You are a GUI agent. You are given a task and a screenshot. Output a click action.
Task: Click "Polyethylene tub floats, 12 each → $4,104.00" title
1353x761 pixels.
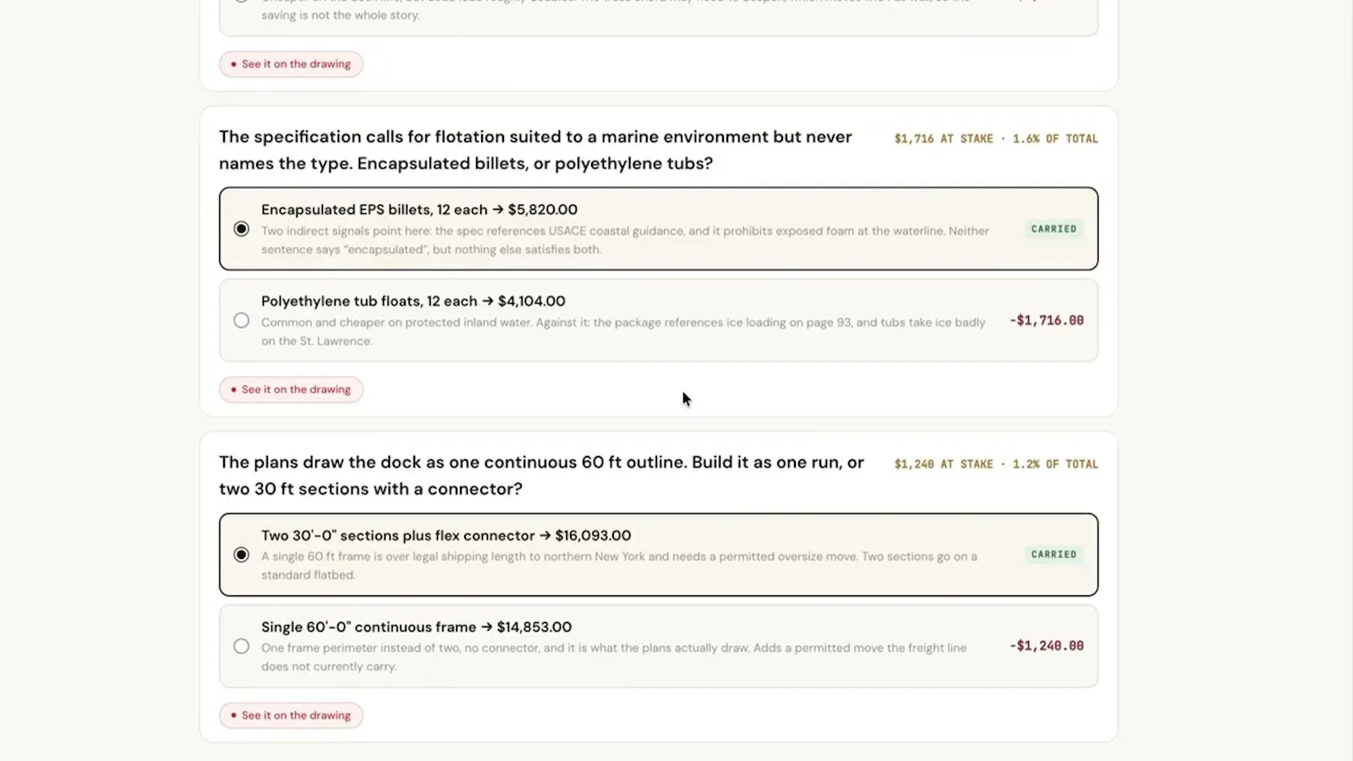point(414,301)
